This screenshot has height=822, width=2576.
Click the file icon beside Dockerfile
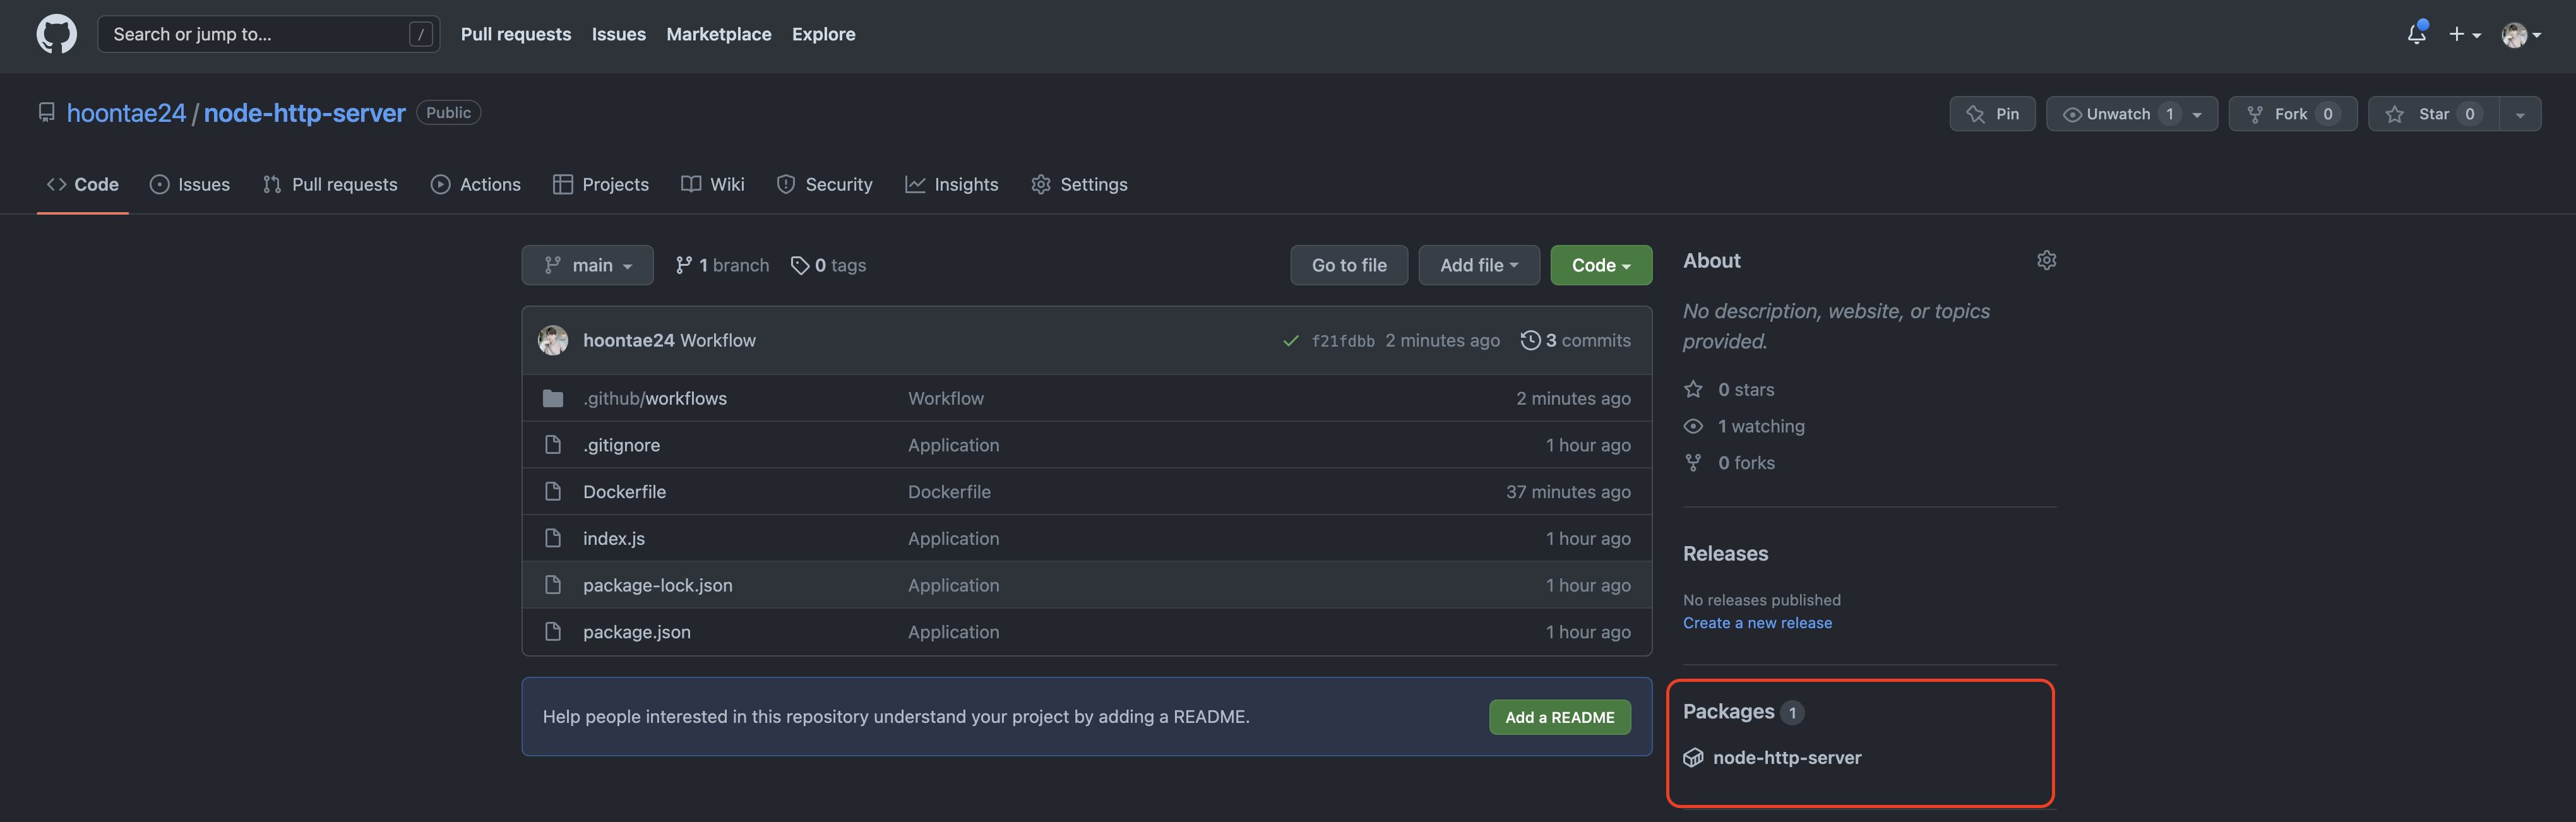point(553,491)
